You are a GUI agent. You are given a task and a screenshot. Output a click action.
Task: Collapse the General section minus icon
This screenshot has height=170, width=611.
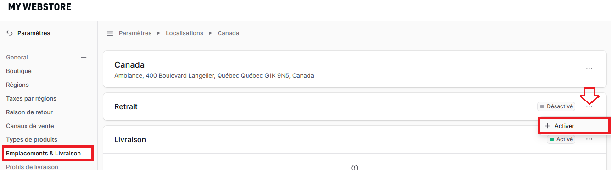84,58
